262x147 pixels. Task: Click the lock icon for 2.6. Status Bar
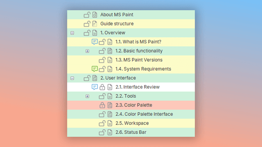[102, 132]
